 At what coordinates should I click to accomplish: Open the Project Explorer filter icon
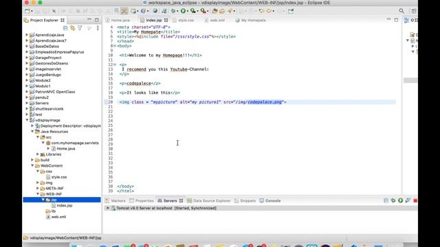[x=80, y=27]
